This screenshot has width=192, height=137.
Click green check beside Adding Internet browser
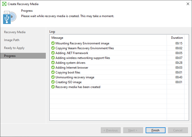point(53,68)
